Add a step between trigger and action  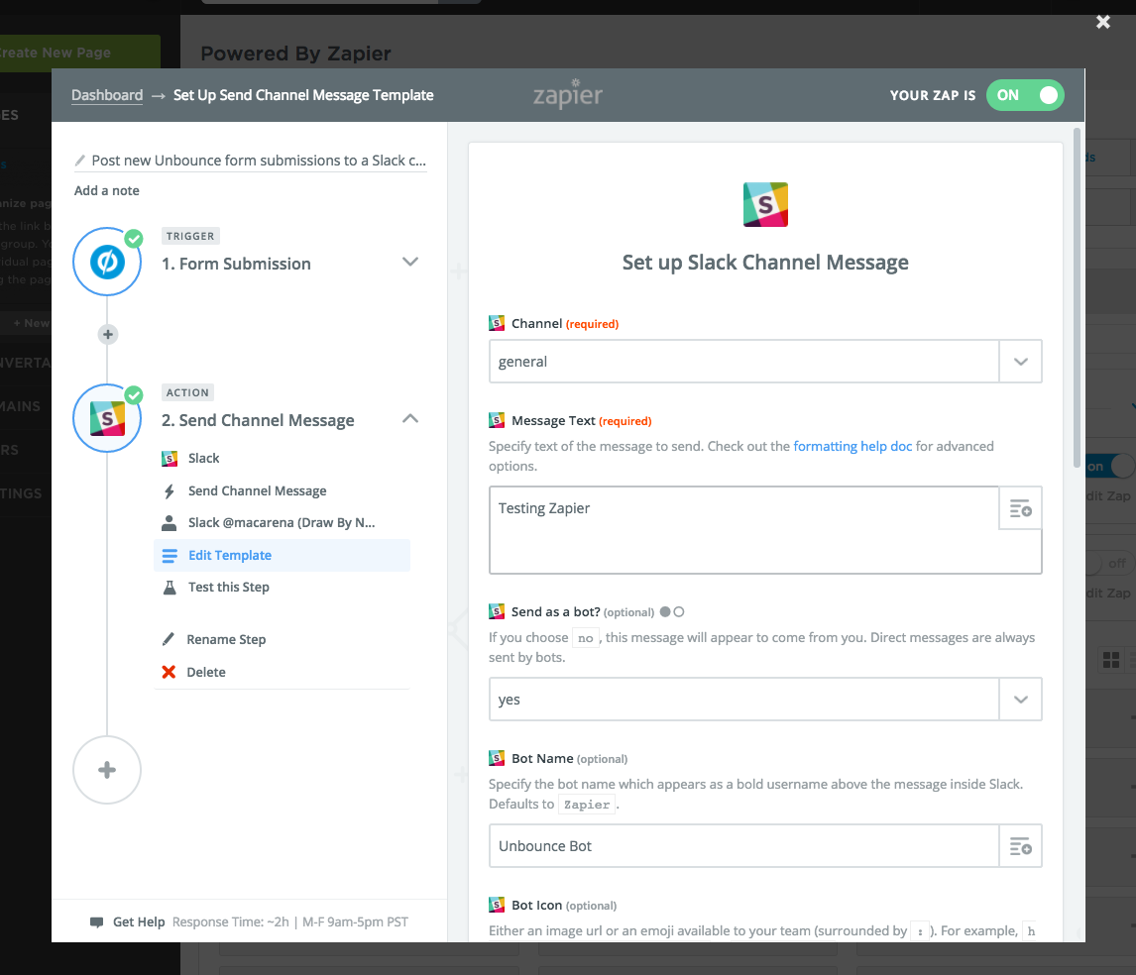(x=108, y=335)
